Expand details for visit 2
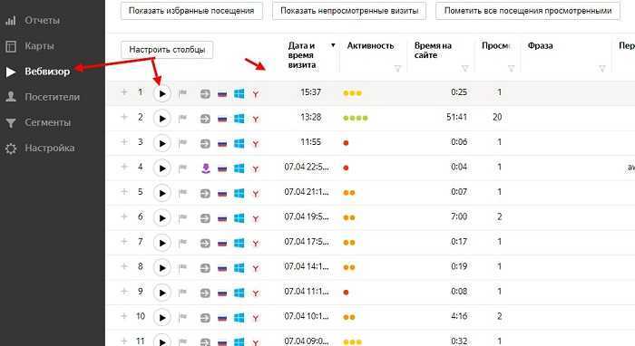 tap(124, 117)
